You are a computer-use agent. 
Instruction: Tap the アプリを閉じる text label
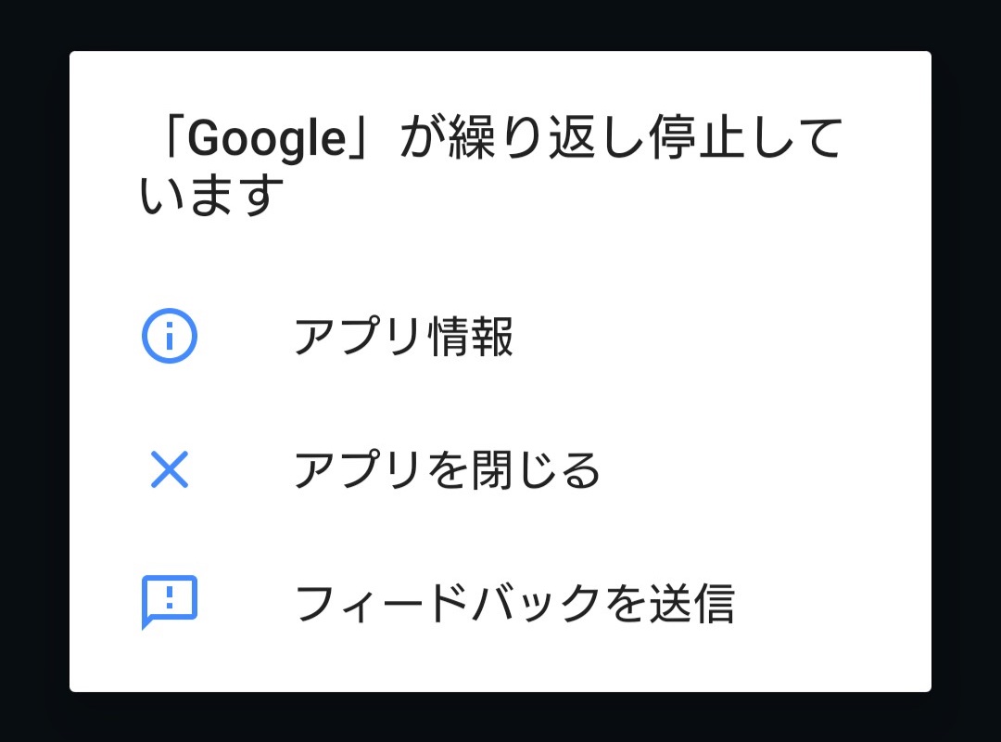pyautogui.click(x=447, y=469)
